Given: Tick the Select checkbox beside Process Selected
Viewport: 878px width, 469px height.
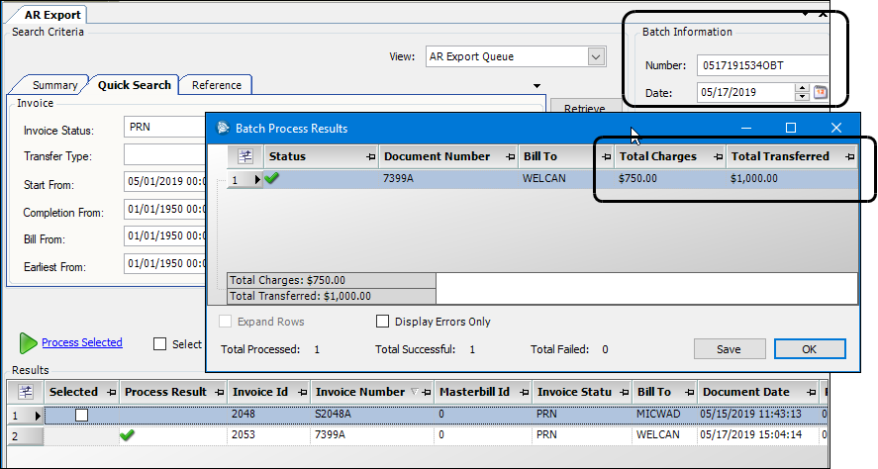Looking at the screenshot, I should (160, 344).
